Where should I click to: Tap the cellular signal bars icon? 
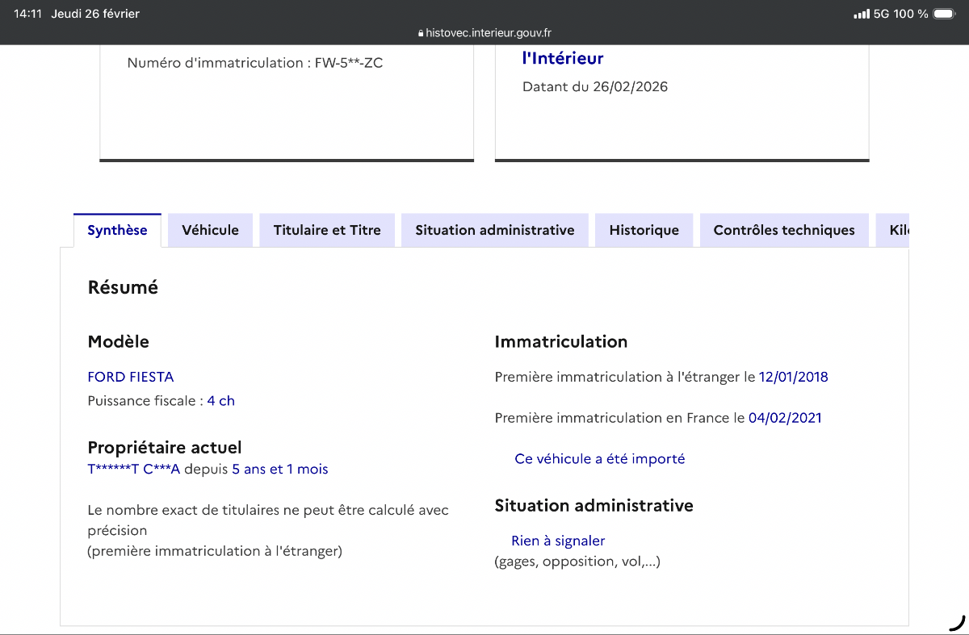coord(862,14)
